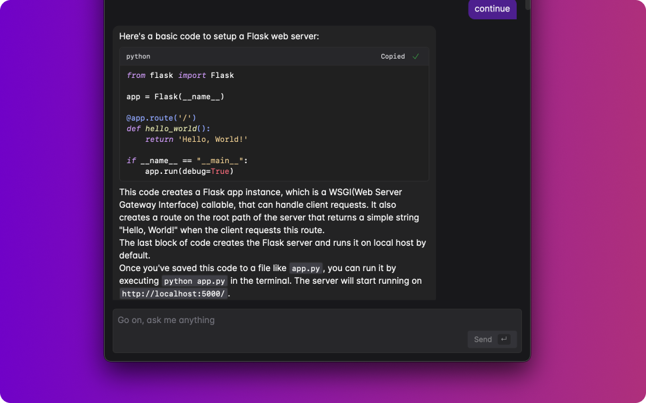Click paragraph 'This code creates a Flask app'

[x=269, y=211]
